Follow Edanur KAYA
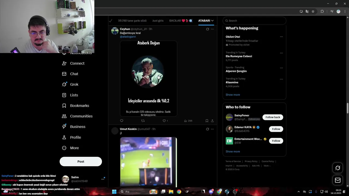Image resolution: width=349 pixels, height=196 pixels. coord(276,129)
